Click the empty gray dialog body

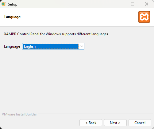tap(77, 80)
